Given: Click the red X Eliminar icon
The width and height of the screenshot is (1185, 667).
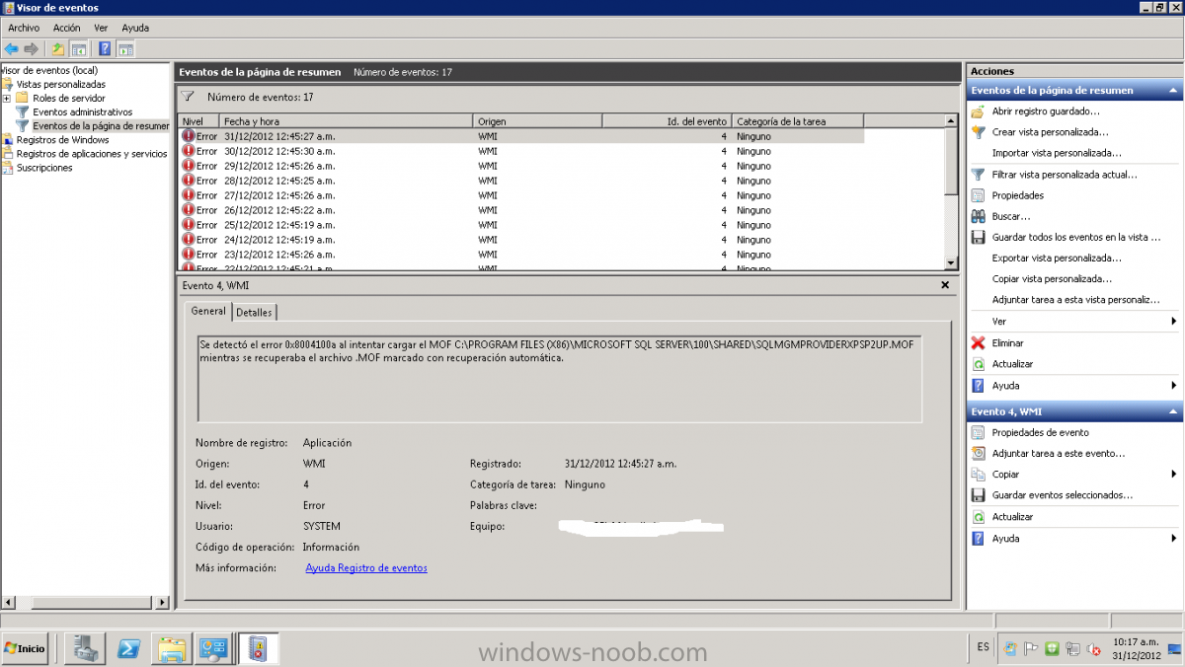Looking at the screenshot, I should (978, 343).
